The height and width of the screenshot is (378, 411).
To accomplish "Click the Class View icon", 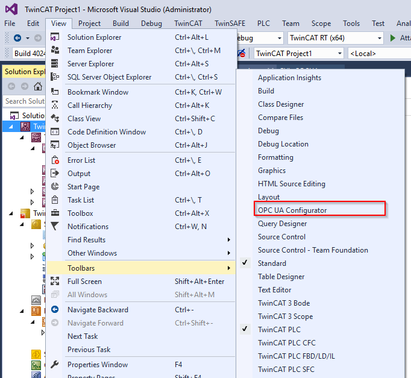I will click(x=55, y=118).
